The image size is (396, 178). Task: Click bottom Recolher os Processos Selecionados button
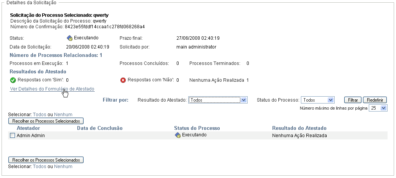[46, 160]
